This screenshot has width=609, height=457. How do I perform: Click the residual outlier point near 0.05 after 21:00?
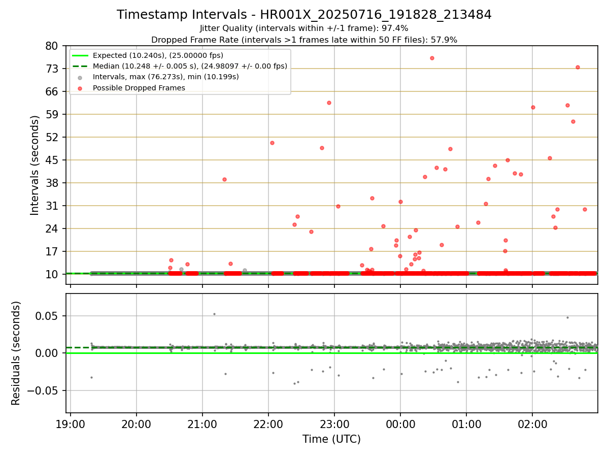click(214, 314)
